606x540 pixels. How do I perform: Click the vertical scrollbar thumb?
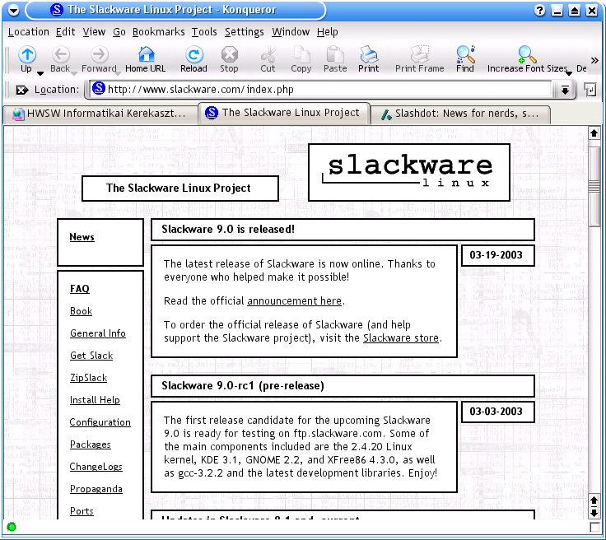pyautogui.click(x=594, y=187)
